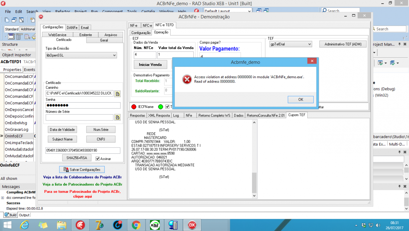This screenshot has width=409, height=231.
Task: Switch to the Email tab
Action: (85, 27)
